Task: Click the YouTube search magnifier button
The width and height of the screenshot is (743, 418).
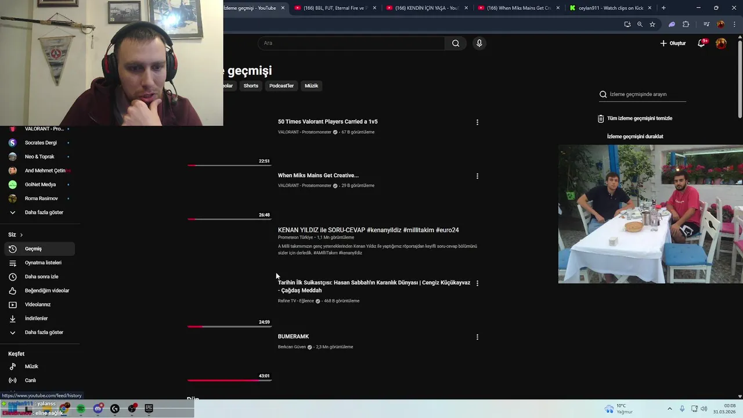Action: (456, 43)
